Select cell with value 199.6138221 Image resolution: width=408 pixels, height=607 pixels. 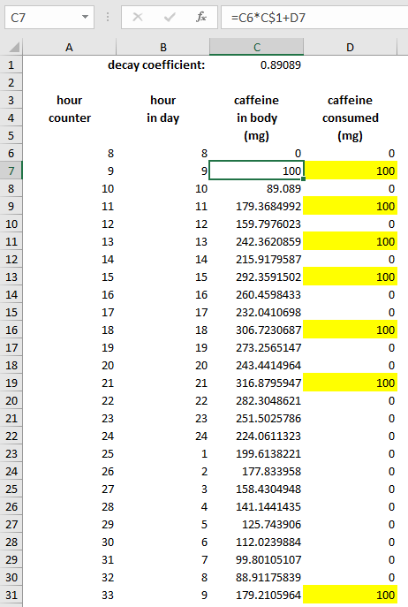click(x=257, y=453)
